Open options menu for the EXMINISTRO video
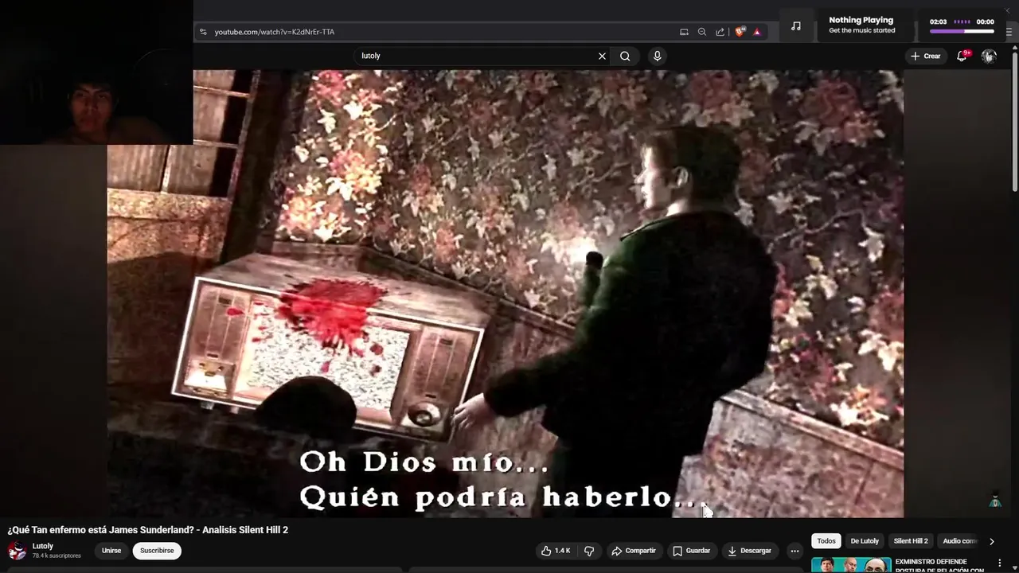Screen dimensions: 1019x573 [1000, 563]
